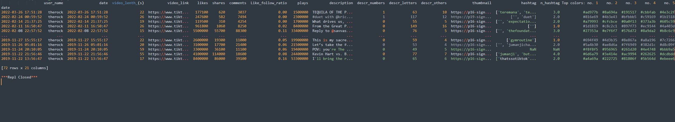Click the 'plays' column header
This screenshot has height=122, width=675.
click(303, 3)
